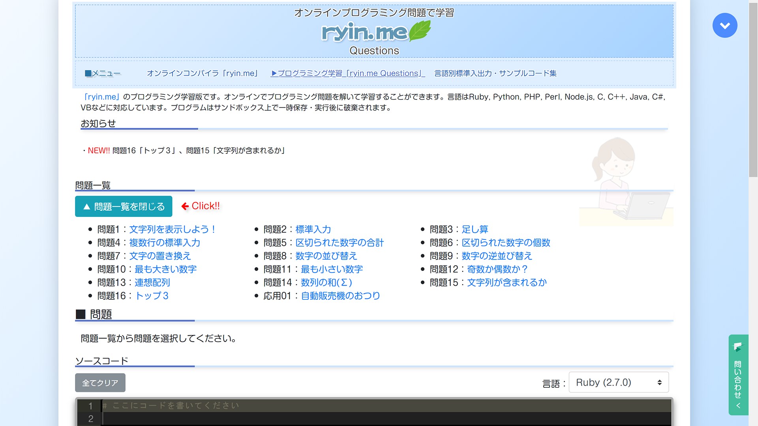
Task: Select 問題5 区切られた数字の合計 link
Action: [x=339, y=243]
